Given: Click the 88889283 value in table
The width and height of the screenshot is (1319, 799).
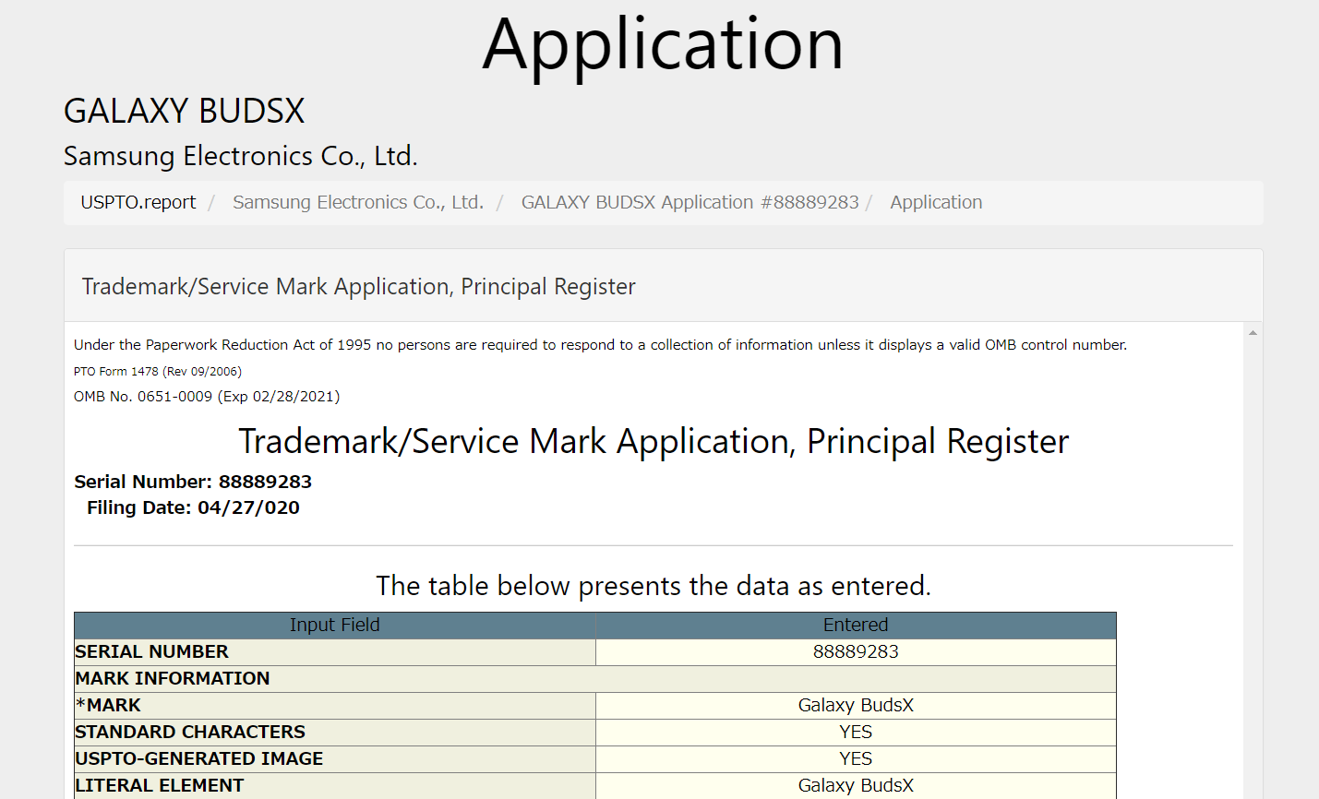Looking at the screenshot, I should click(855, 651).
